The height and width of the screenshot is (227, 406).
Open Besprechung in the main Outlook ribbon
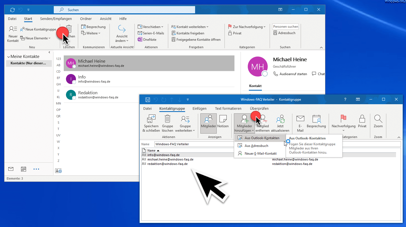click(93, 27)
